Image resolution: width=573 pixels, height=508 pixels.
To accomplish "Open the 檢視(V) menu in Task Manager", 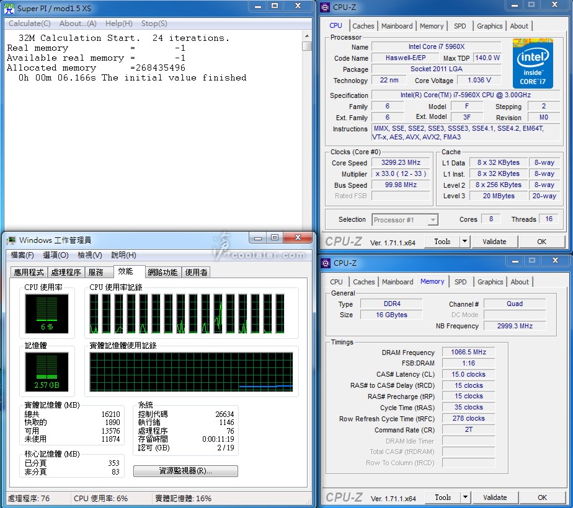I will click(90, 255).
